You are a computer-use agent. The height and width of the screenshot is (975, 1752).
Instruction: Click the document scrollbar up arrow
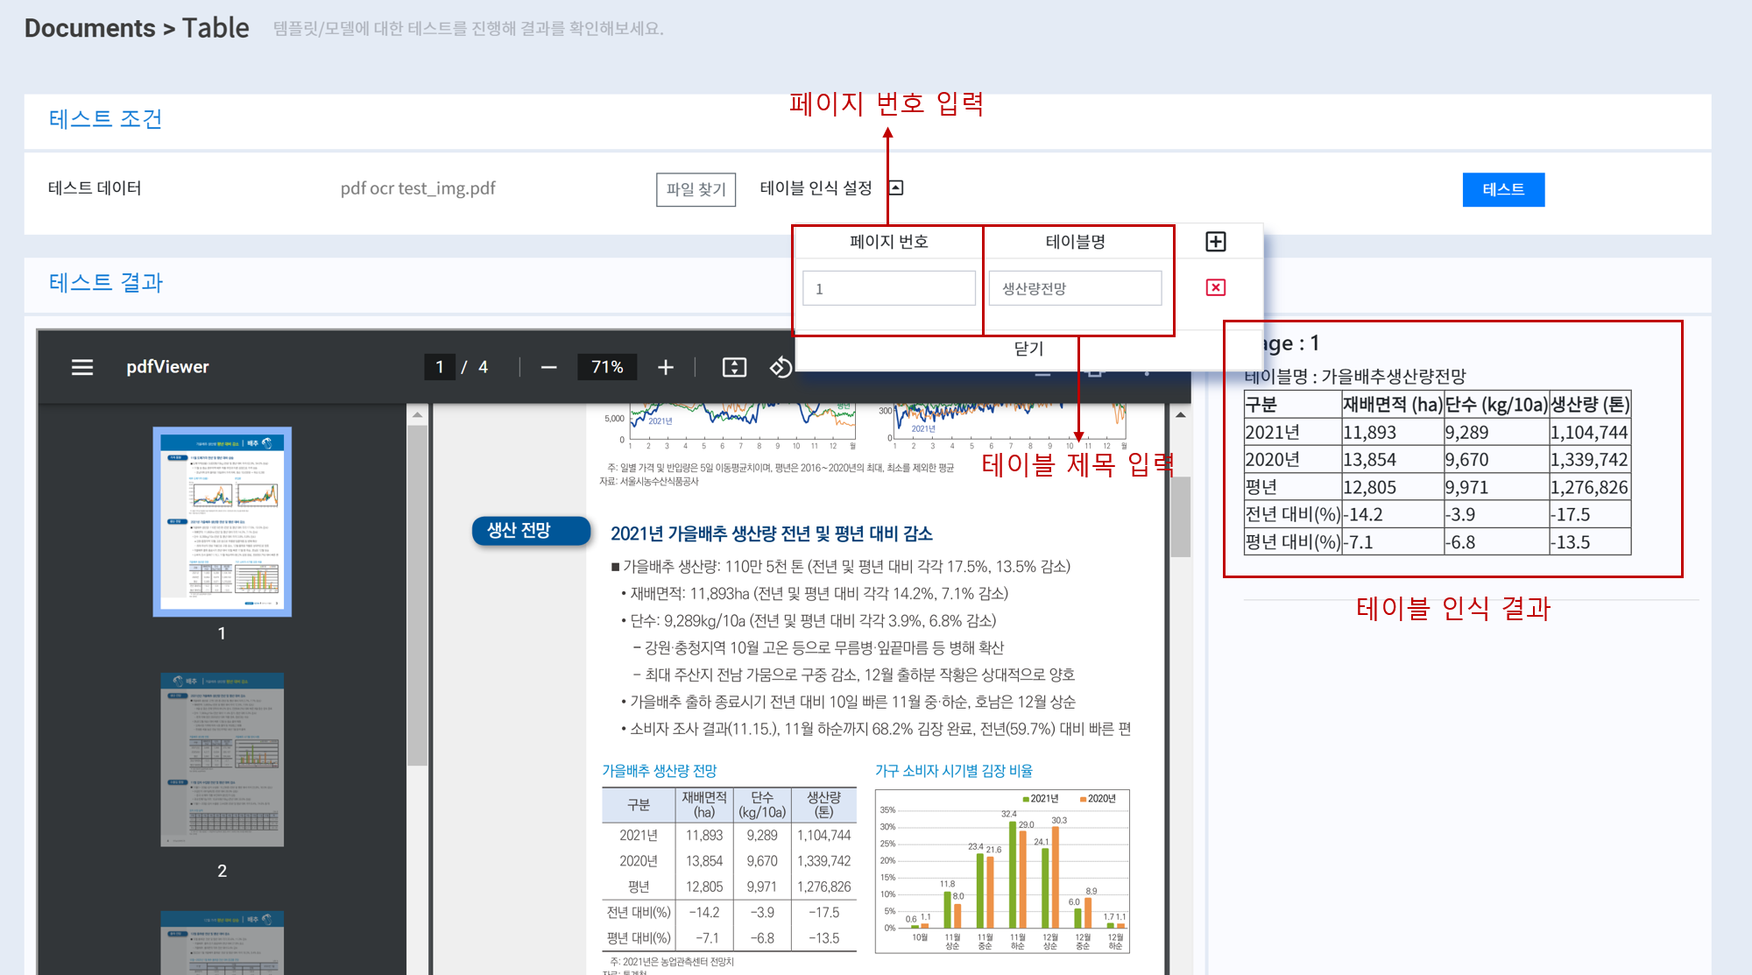click(x=1181, y=415)
